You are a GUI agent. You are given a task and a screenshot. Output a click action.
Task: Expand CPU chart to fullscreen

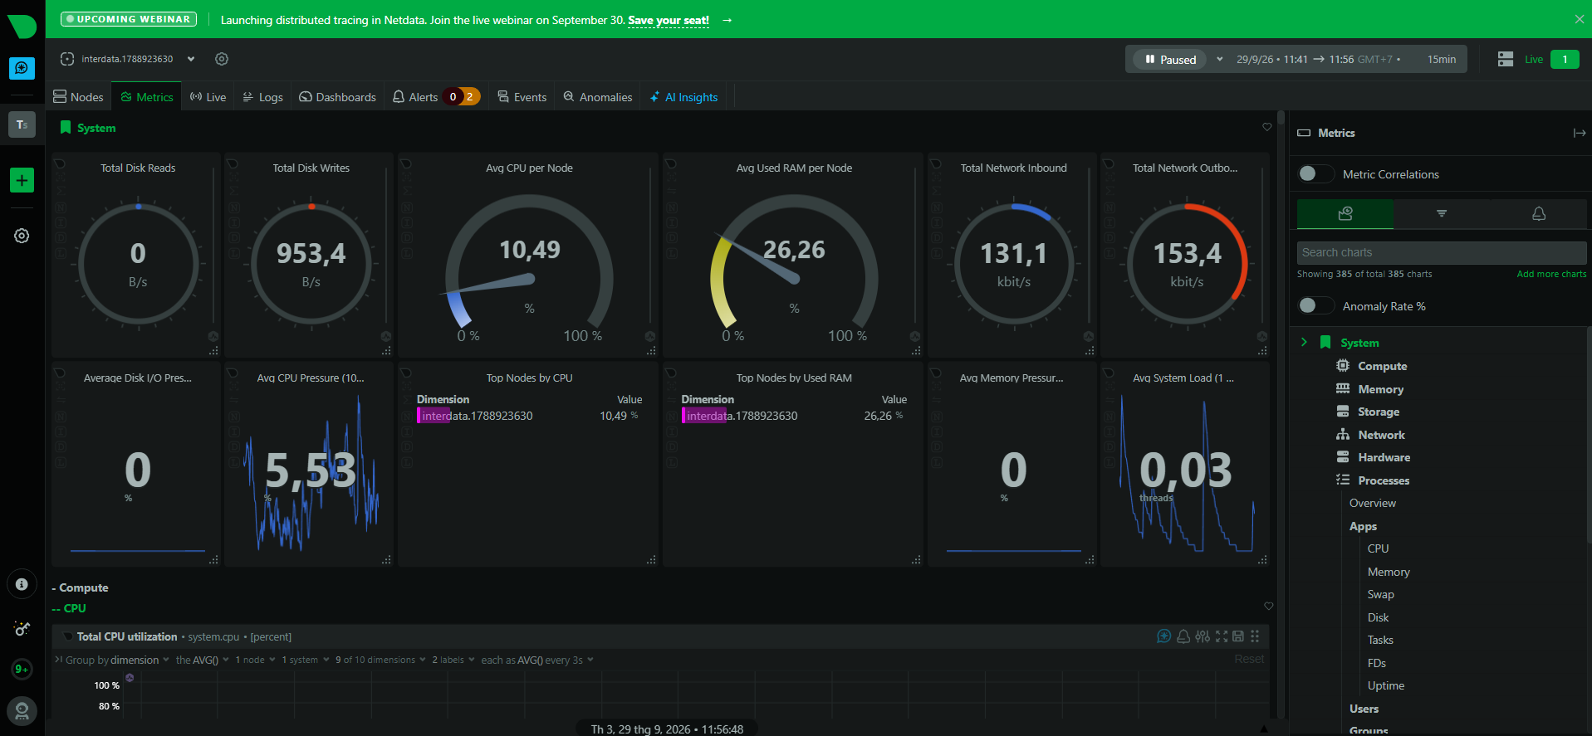coord(1222,636)
